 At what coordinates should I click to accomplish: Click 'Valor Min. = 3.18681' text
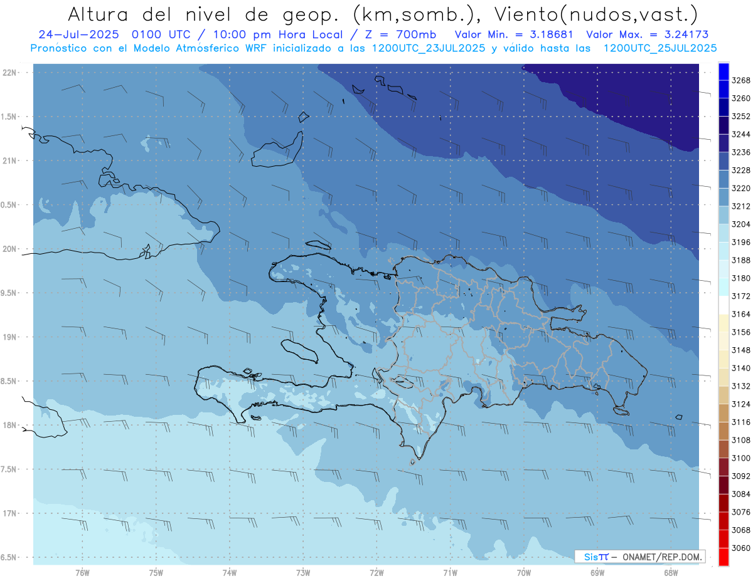[514, 35]
